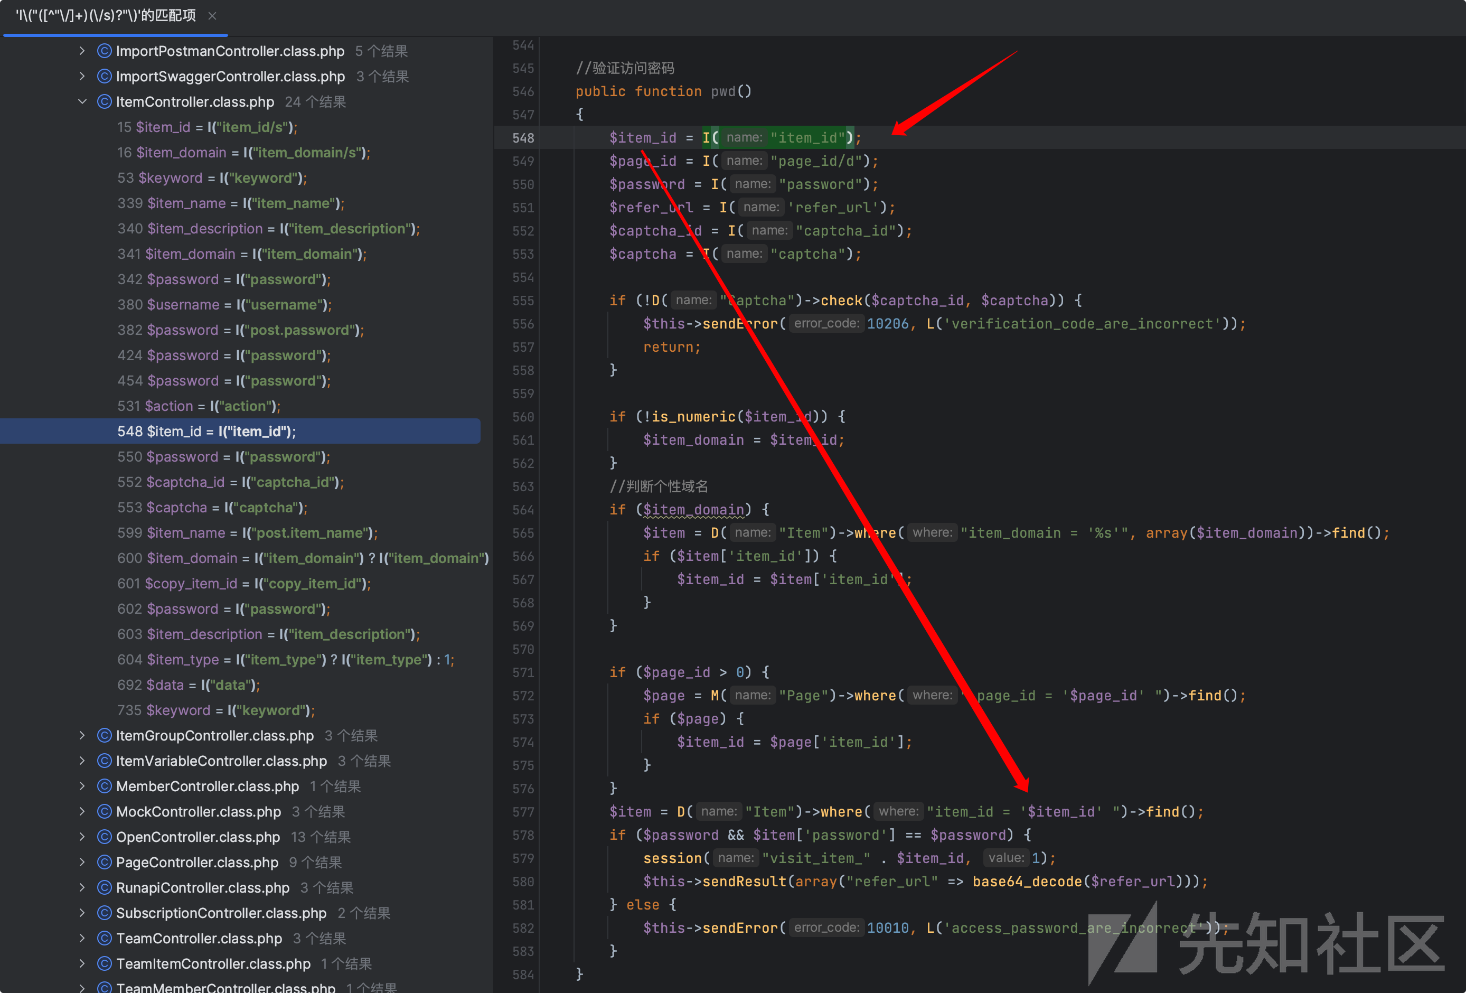Expand ImportPostmanController.class.php results
1466x993 pixels.
[82, 51]
